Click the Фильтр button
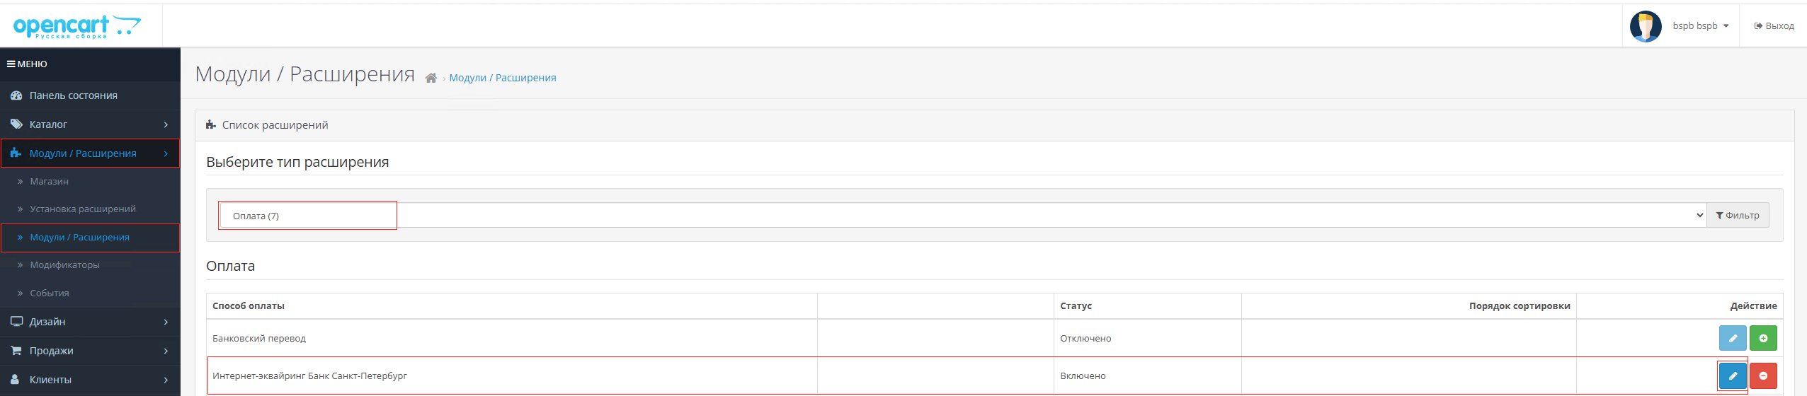1807x396 pixels. [1738, 216]
